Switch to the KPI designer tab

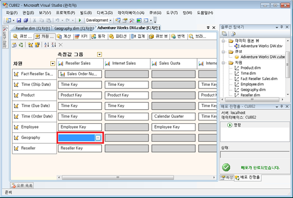pyautogui.click(x=81, y=36)
